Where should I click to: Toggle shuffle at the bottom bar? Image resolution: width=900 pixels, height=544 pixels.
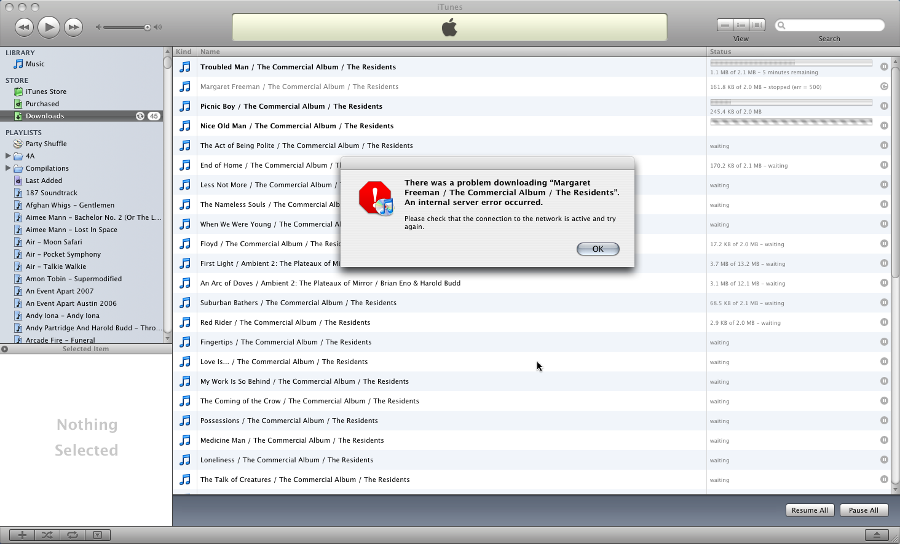47,535
